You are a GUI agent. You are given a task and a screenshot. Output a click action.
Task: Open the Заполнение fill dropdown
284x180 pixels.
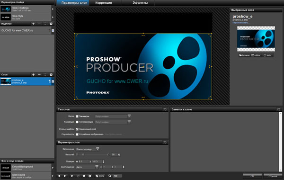(88, 149)
